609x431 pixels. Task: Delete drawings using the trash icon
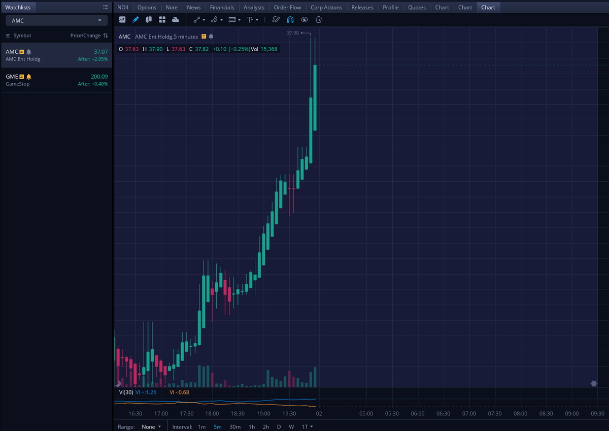point(319,19)
